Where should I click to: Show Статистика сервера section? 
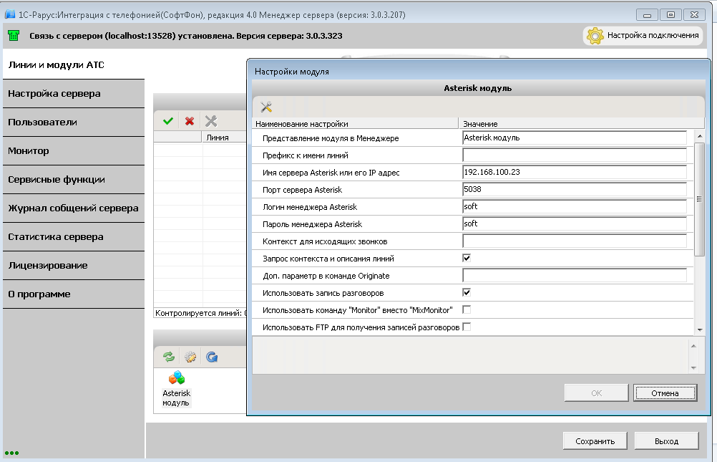click(x=74, y=236)
